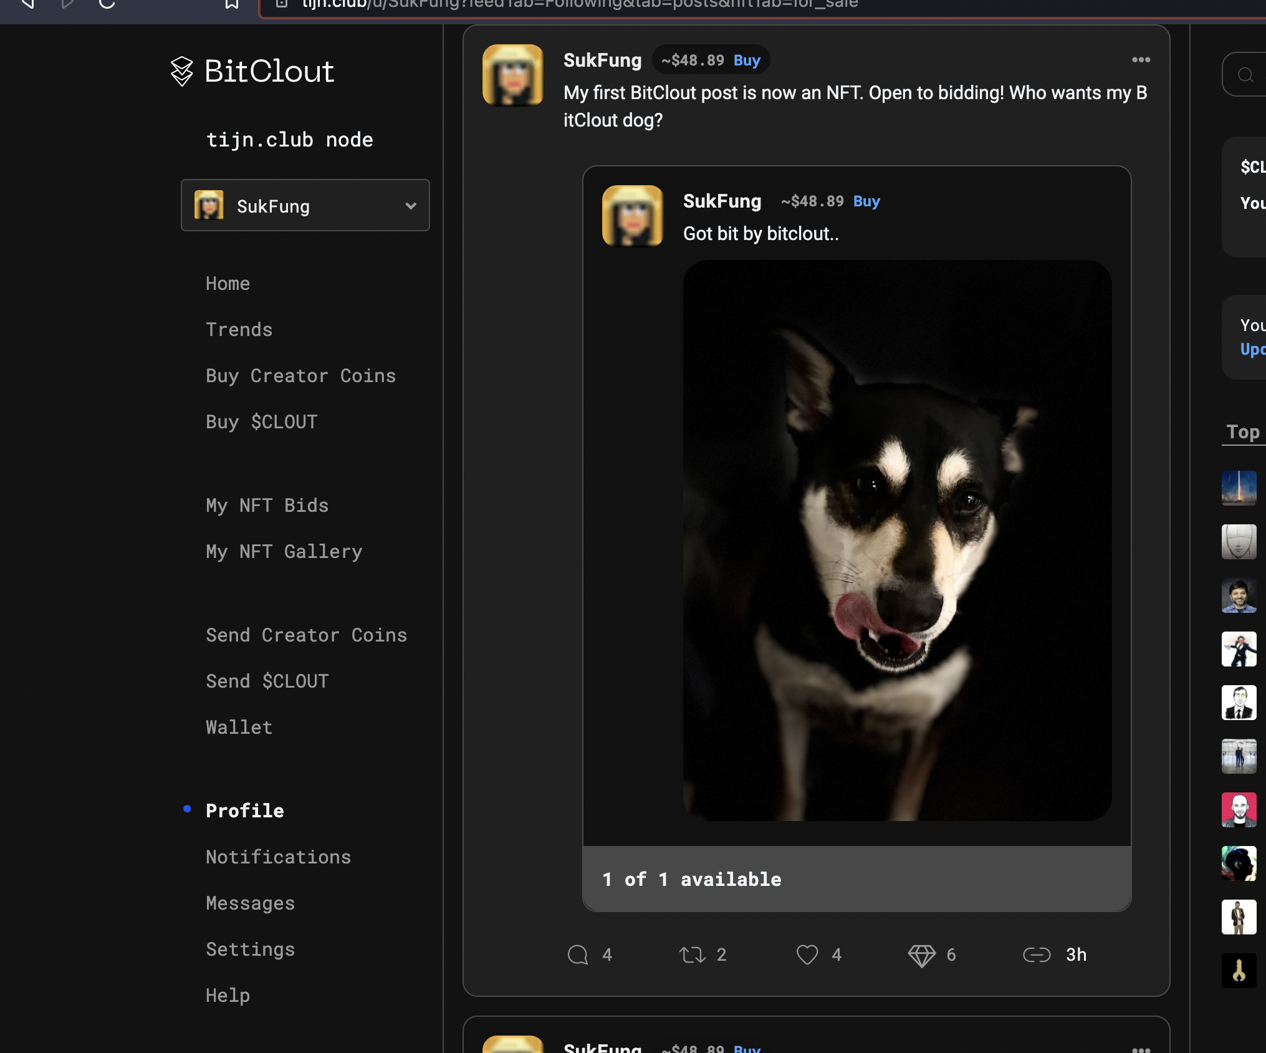Click the reclout arrows icon

click(692, 954)
